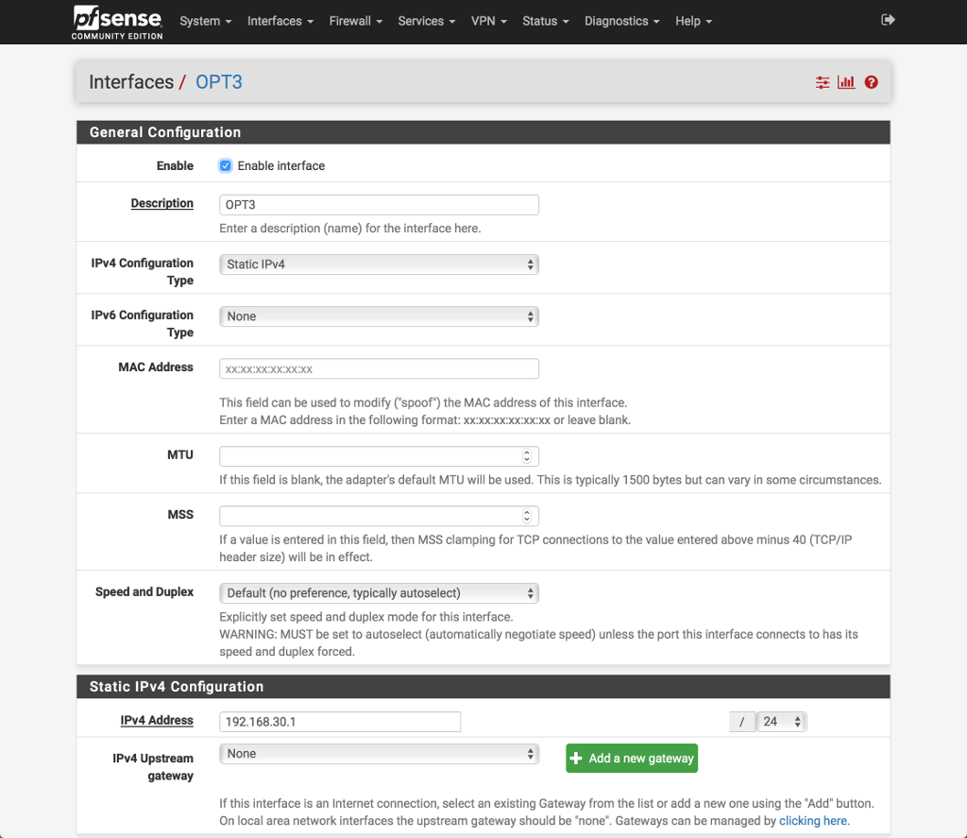Open the Firewall menu

pos(355,21)
